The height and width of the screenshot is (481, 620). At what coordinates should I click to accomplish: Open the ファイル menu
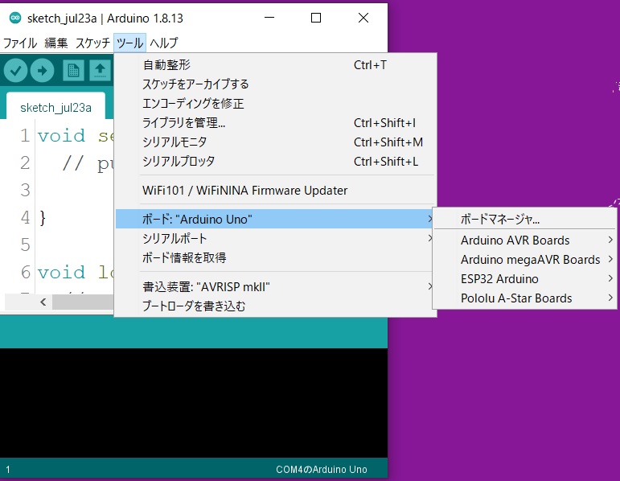(x=20, y=43)
